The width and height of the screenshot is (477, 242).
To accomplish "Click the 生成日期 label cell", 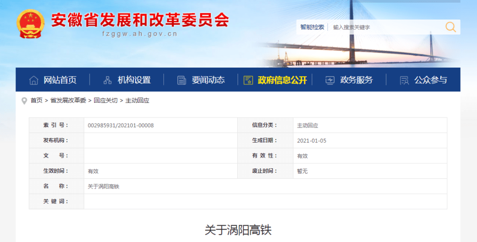I will (x=265, y=140).
